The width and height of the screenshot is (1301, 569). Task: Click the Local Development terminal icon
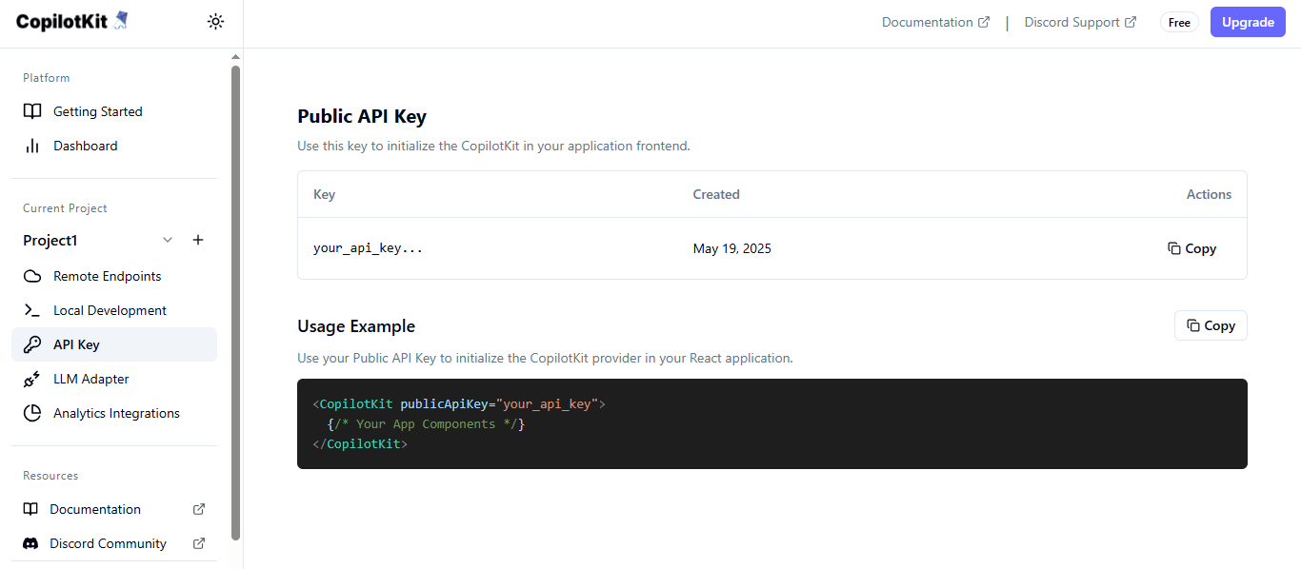(32, 310)
